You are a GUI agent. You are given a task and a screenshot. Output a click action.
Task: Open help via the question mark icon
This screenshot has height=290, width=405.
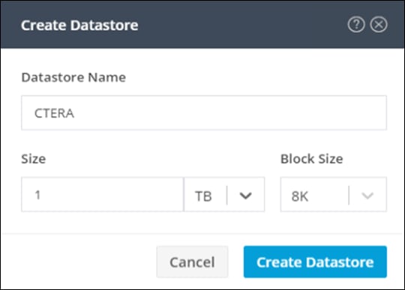point(356,25)
